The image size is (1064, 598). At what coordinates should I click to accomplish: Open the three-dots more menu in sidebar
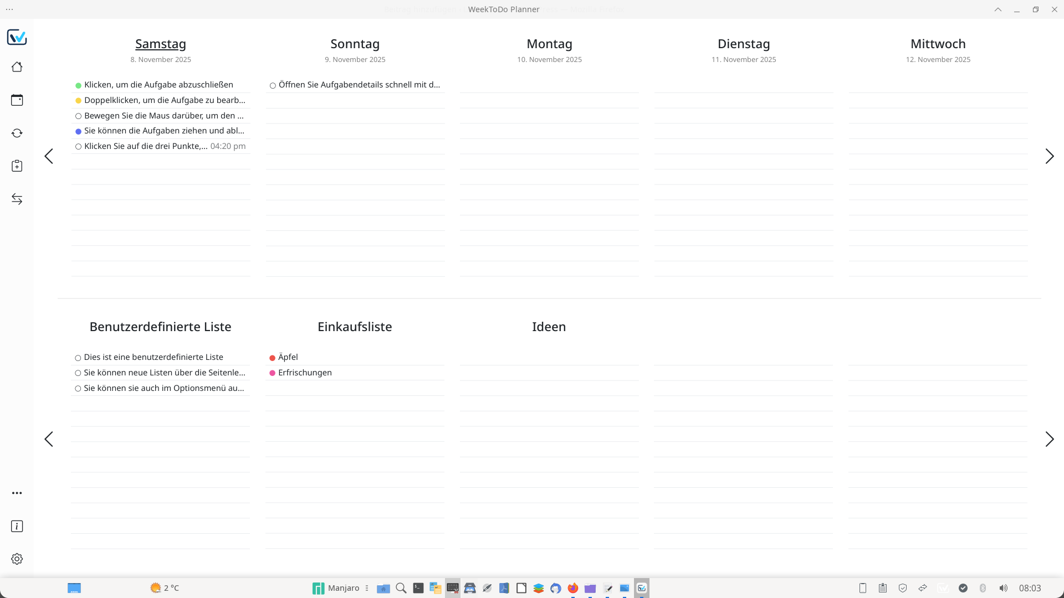point(17,493)
